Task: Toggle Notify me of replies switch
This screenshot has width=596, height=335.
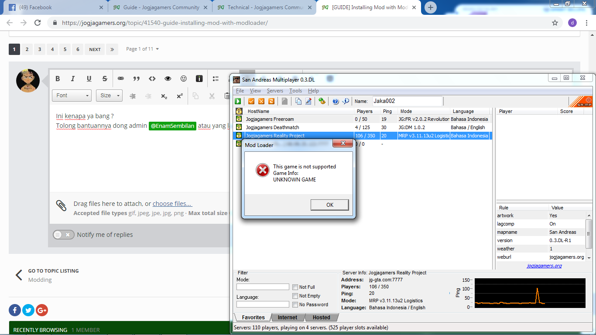Action: coord(64,235)
